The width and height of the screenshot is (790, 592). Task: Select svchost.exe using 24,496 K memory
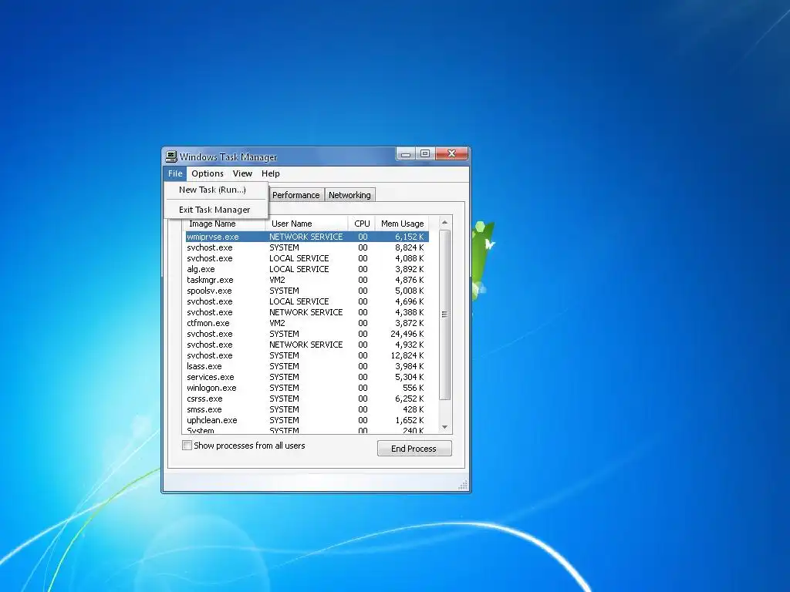tap(307, 334)
